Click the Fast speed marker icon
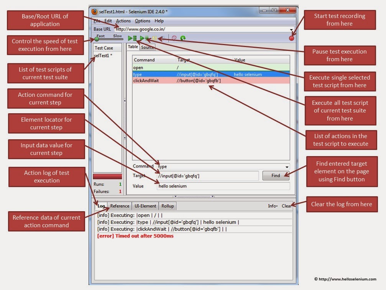386x290 pixels. 96,38
